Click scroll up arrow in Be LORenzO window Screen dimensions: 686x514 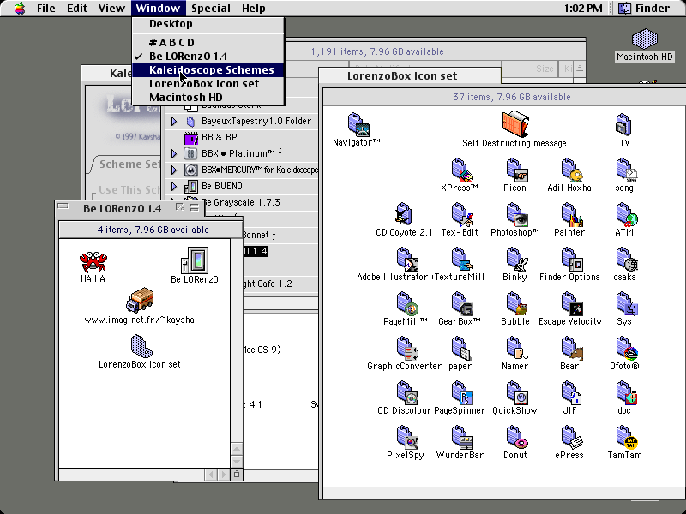pyautogui.click(x=237, y=449)
